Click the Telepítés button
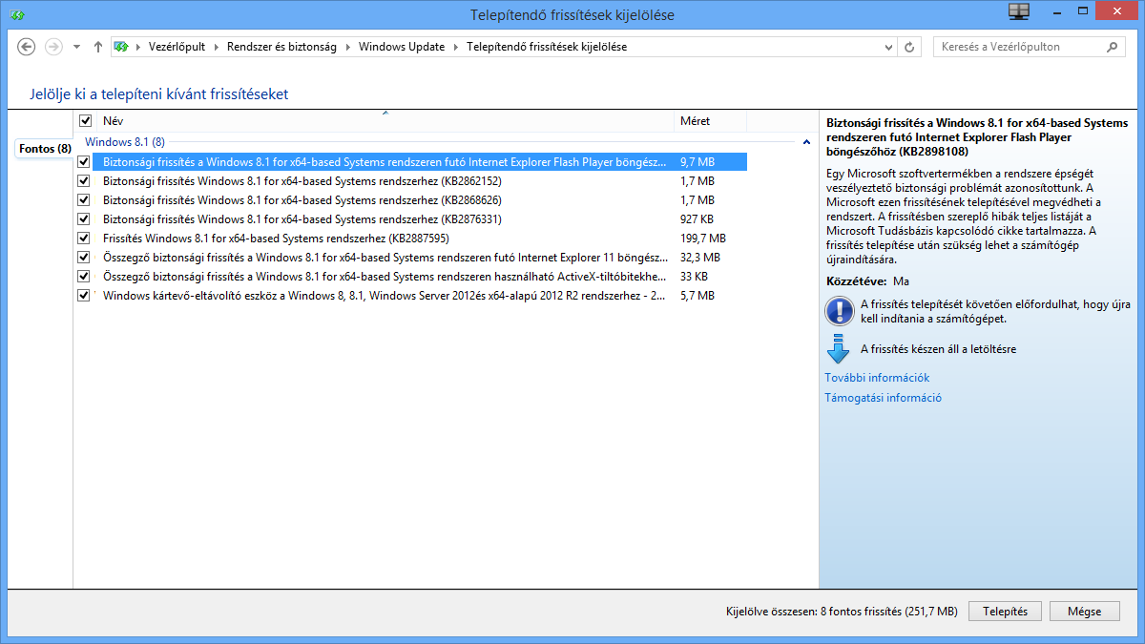This screenshot has width=1145, height=644. pos(1005,612)
